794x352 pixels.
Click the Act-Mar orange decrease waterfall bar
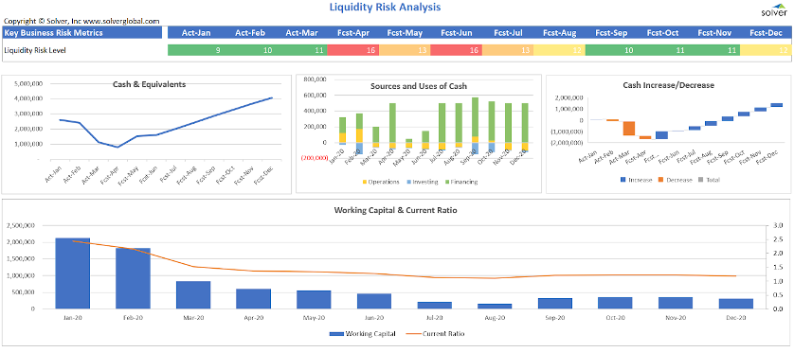(x=629, y=129)
